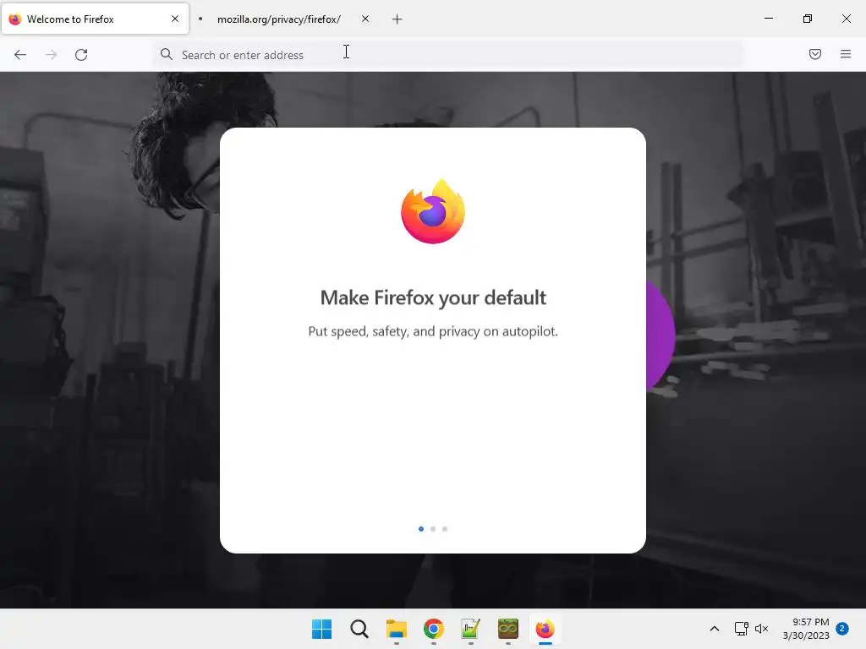Switch to the mozilla.org/privacy/firefox/ tab

284,19
